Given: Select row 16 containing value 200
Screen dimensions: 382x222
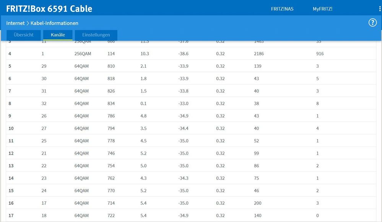Looking at the screenshot, I should (257, 203).
